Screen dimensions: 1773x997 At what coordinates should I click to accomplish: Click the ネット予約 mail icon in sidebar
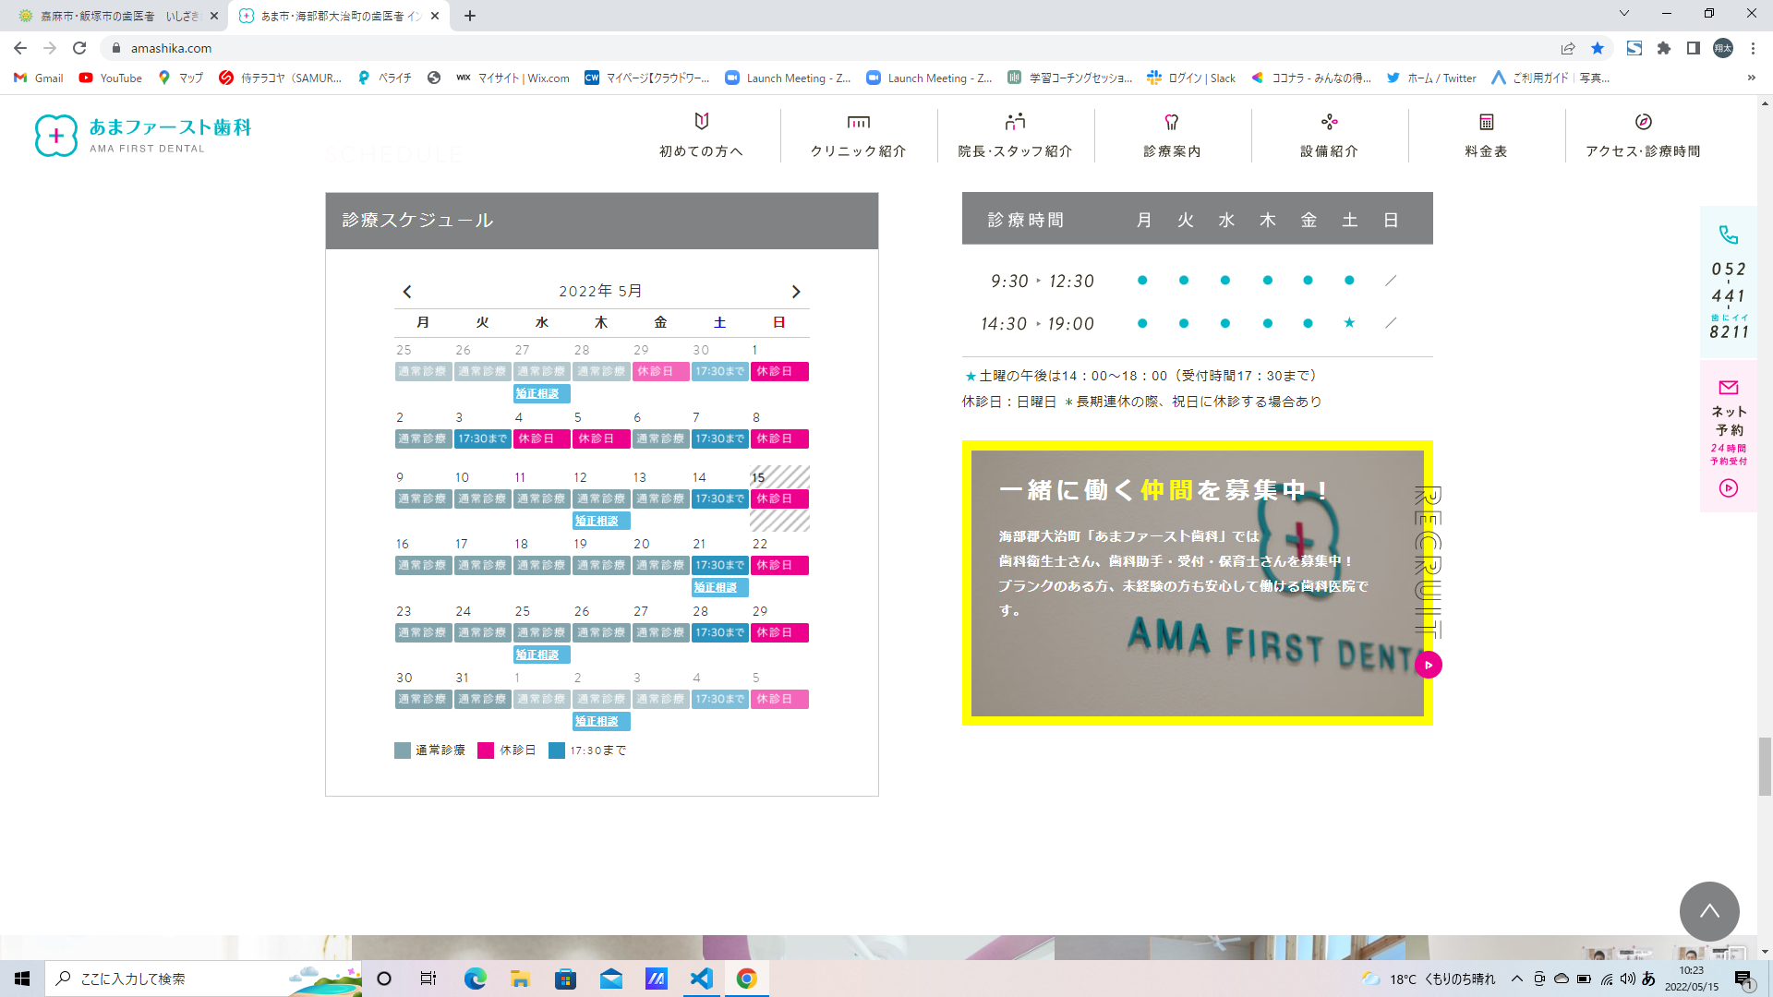click(x=1728, y=386)
